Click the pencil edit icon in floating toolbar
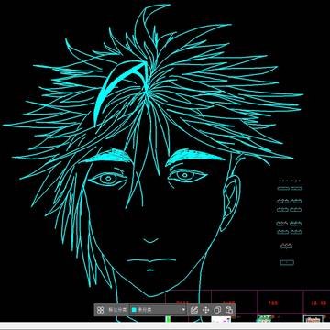The width and height of the screenshot is (330, 330). click(194, 310)
